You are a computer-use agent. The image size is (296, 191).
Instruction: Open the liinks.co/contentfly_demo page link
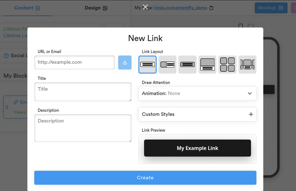tap(181, 8)
